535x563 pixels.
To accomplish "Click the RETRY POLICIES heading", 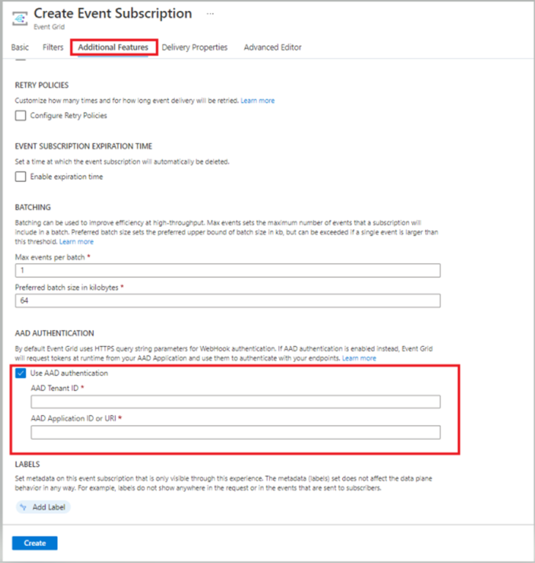I will click(x=42, y=85).
